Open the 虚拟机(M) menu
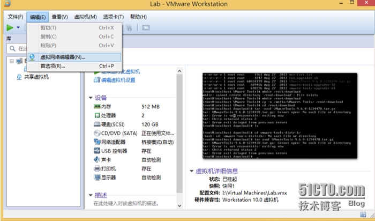 (85, 17)
